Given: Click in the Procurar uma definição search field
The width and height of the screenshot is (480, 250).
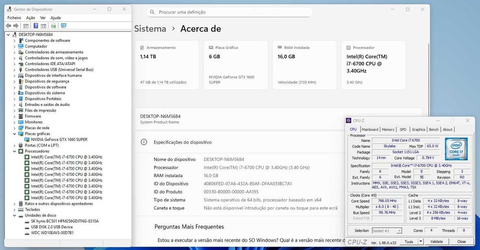Looking at the screenshot, I should point(229,12).
